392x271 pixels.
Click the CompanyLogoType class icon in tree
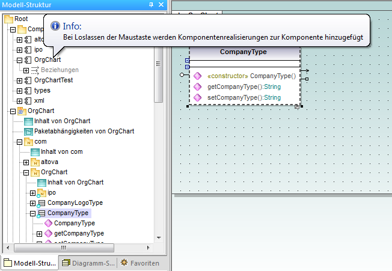click(x=41, y=203)
